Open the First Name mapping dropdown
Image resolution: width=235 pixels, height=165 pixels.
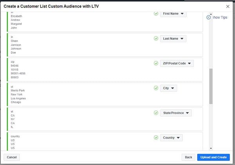[173, 14]
